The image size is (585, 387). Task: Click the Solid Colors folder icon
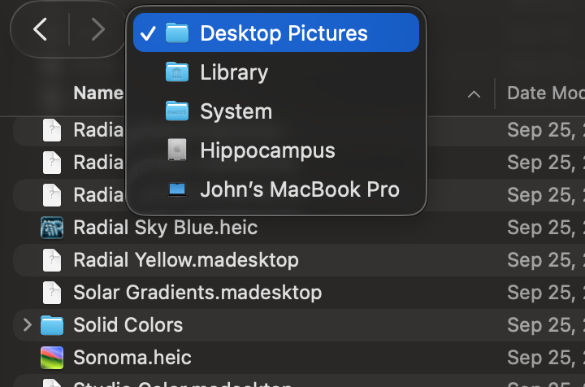[x=52, y=325]
